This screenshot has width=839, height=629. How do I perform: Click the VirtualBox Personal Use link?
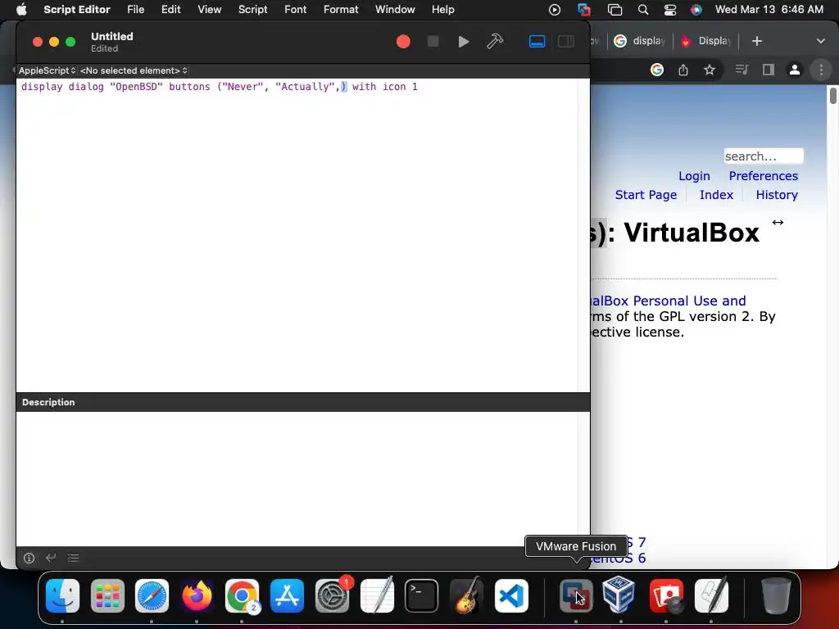669,301
